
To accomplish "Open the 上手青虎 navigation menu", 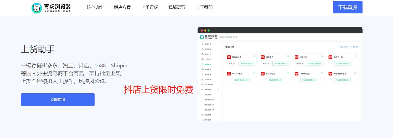I will point(150,7).
